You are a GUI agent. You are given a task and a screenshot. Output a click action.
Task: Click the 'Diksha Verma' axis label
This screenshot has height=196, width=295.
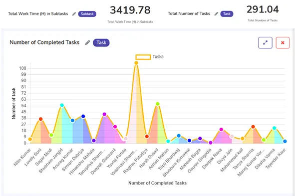tap(265, 159)
